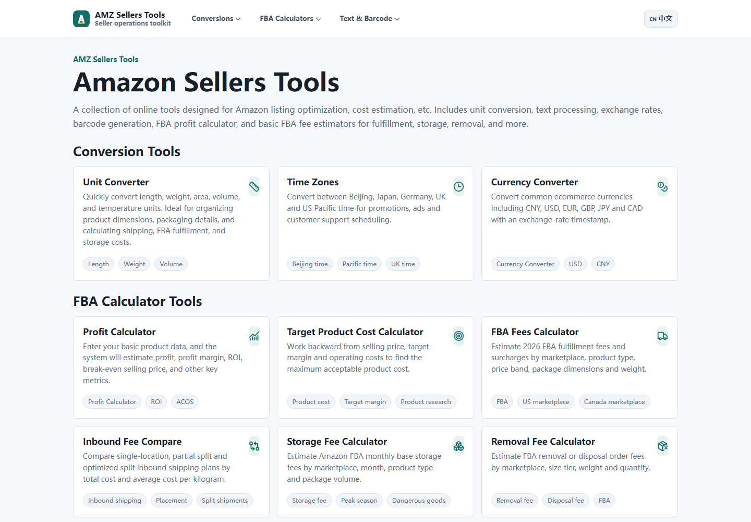Click the Time Zones clock icon

[458, 186]
